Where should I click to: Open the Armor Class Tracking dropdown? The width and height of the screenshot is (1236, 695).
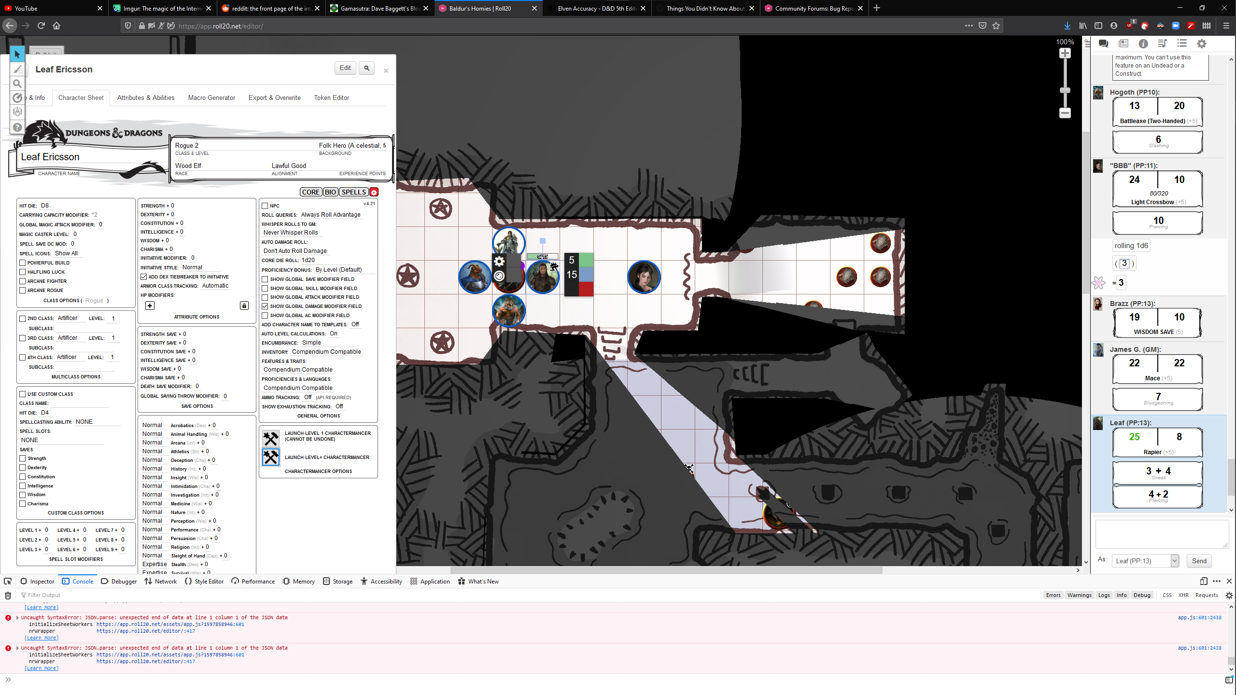tap(215, 286)
